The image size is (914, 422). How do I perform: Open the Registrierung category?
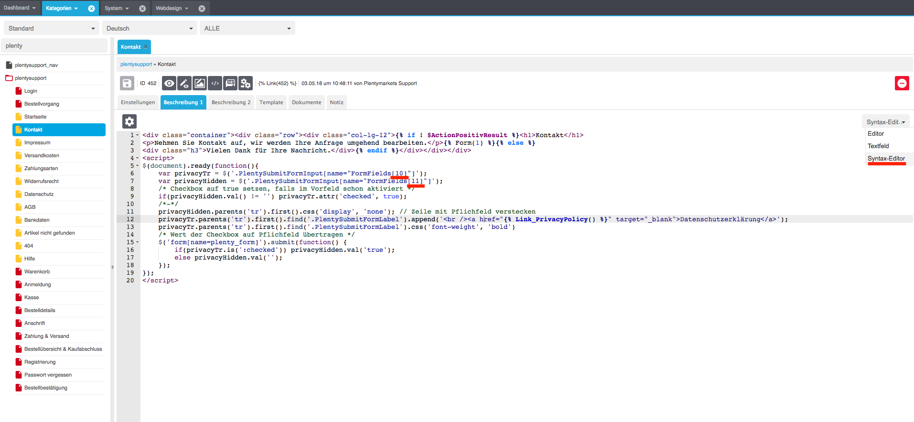[40, 362]
